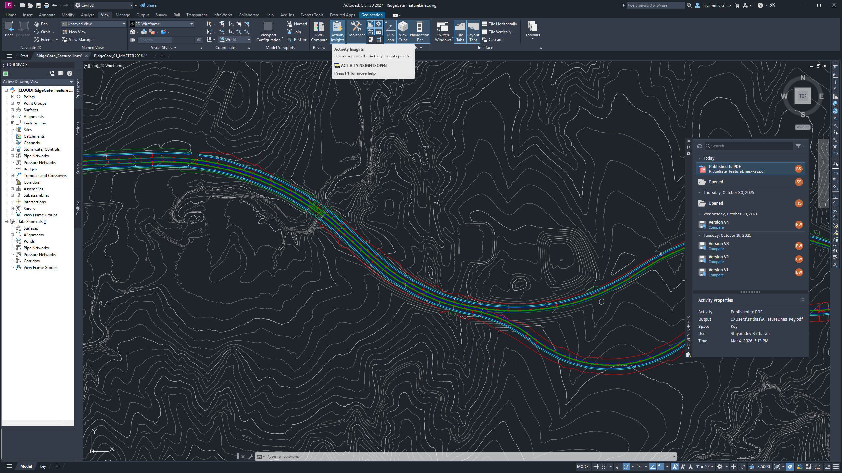Open the Home ribbon tab
Screen dimensions: 842x473
point(11,15)
